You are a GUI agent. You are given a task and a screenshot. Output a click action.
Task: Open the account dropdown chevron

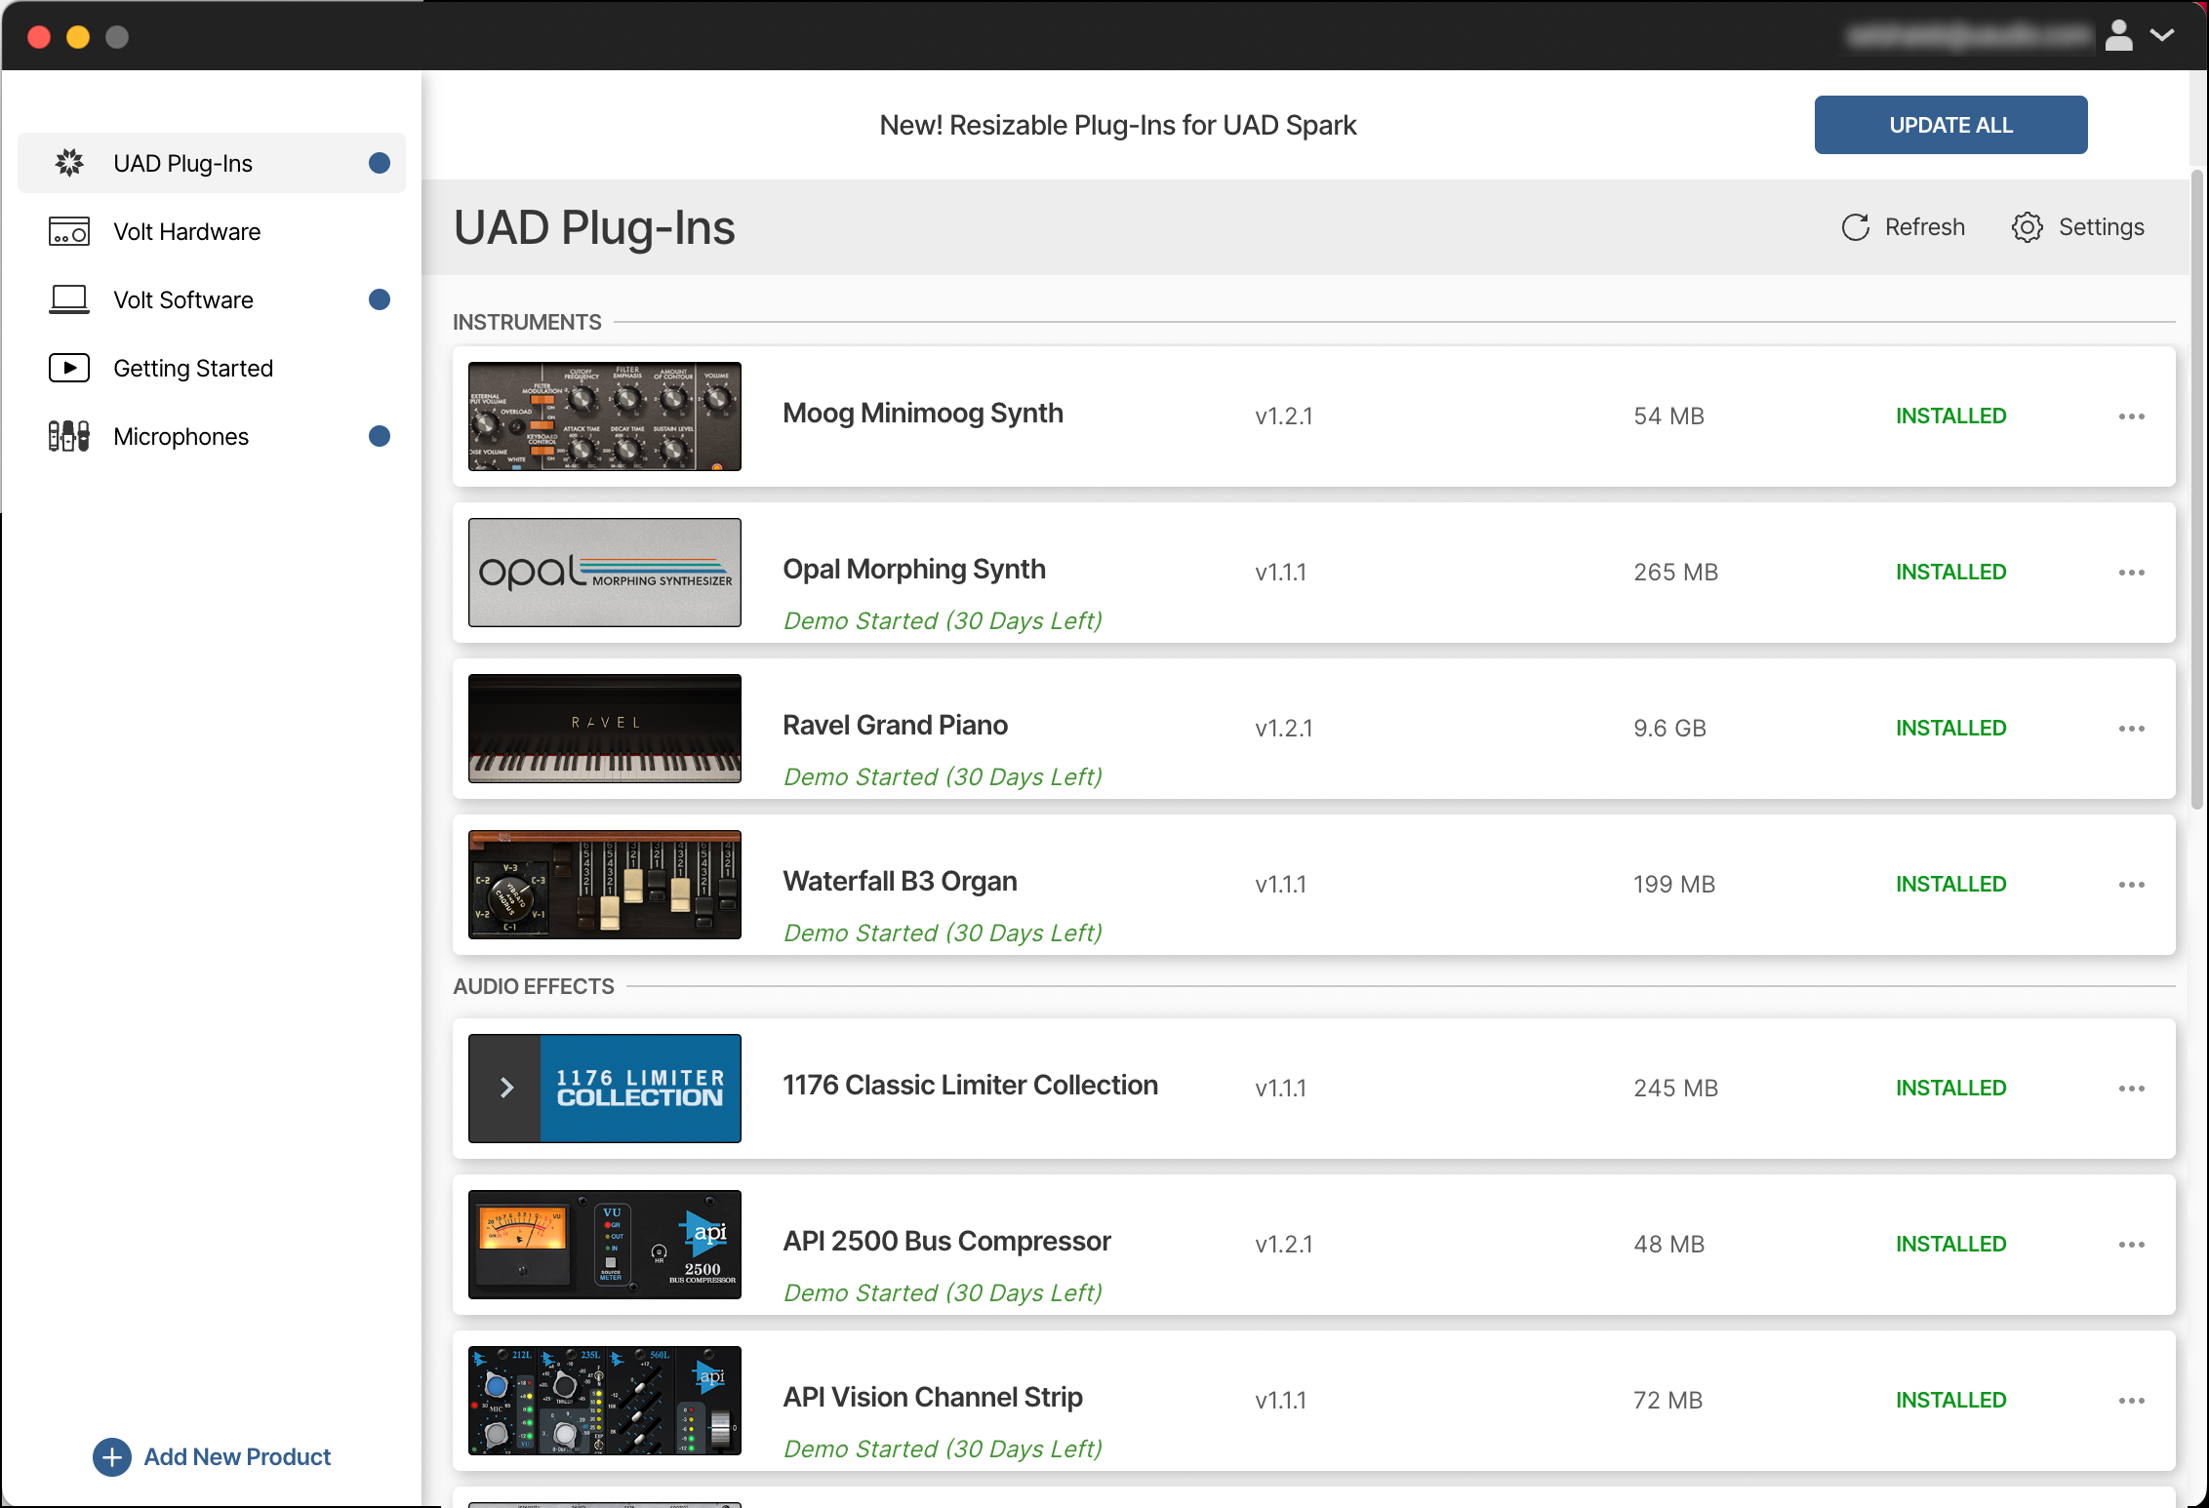pyautogui.click(x=2162, y=35)
